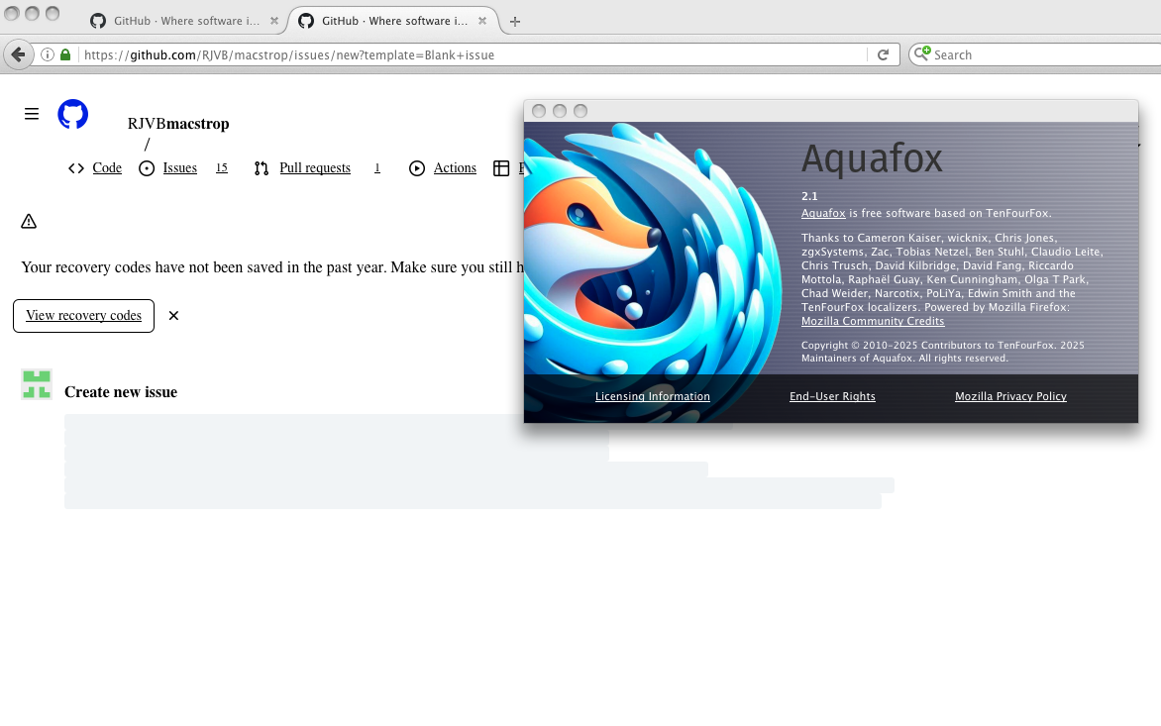Dismiss the recovery codes warning with X
This screenshot has height=726, width=1161.
(173, 316)
